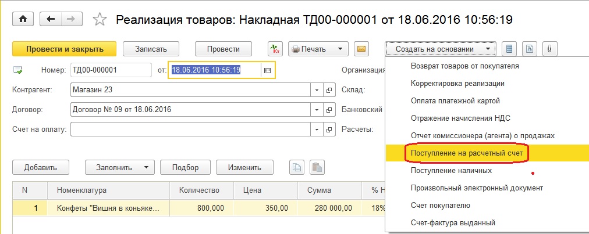
Task: Navigate forward with the right arrow
Action: pos(73,19)
